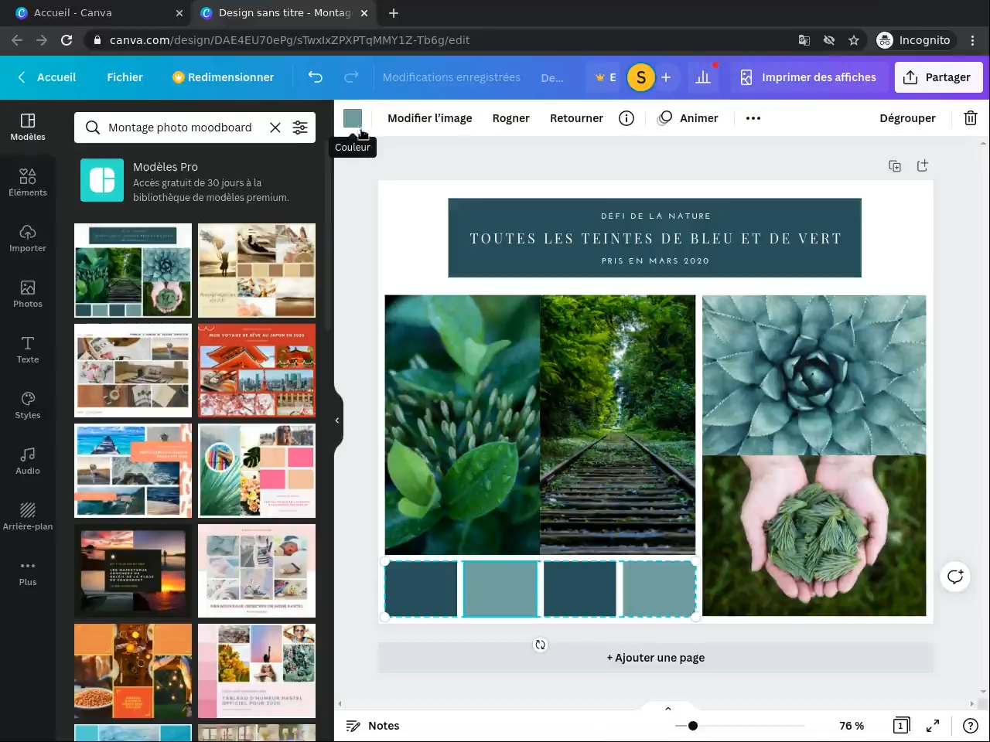Select the Japan red moodboard template thumbnail
990x742 pixels.
pyautogui.click(x=257, y=371)
